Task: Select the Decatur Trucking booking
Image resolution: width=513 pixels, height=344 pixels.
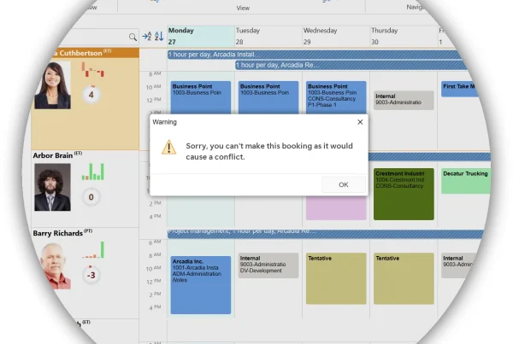Action: 466,181
